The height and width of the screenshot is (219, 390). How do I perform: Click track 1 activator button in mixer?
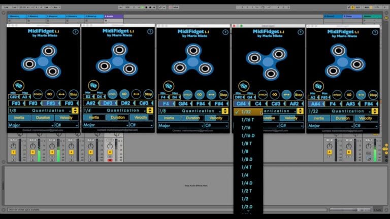pos(13,152)
